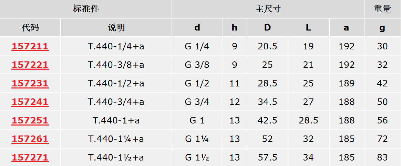Viewport: 401px width, 166px height.
Task: Click the 28.5 value in L column
Action: (x=308, y=120)
